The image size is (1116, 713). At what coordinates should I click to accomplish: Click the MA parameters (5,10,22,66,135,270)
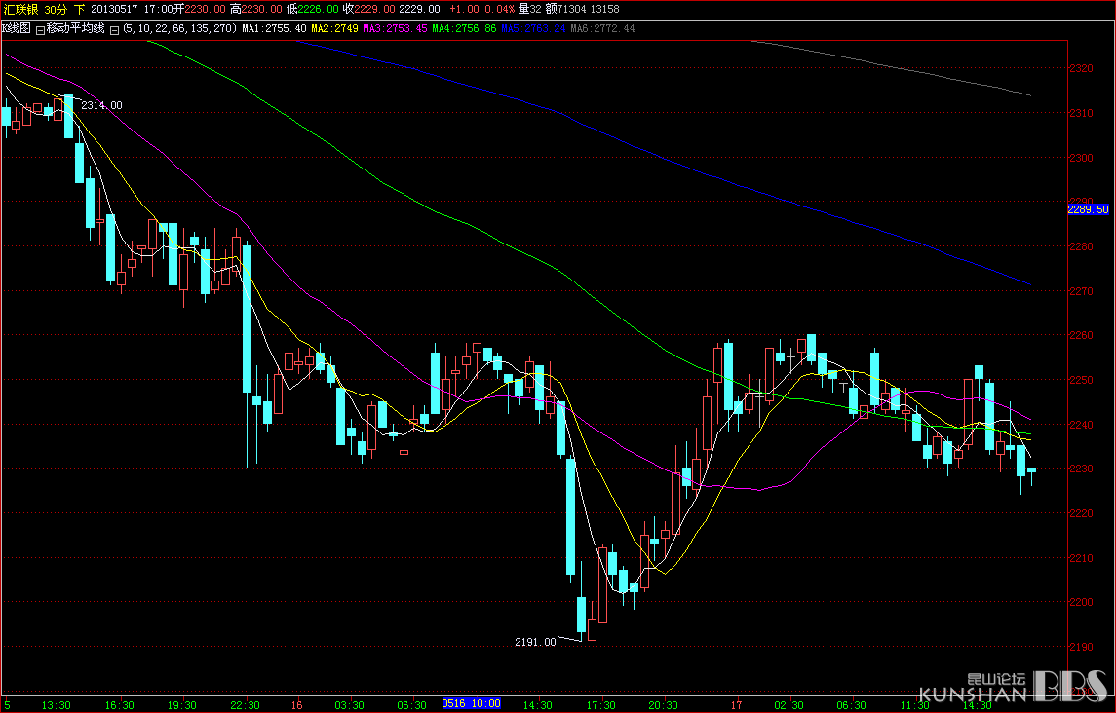(180, 29)
